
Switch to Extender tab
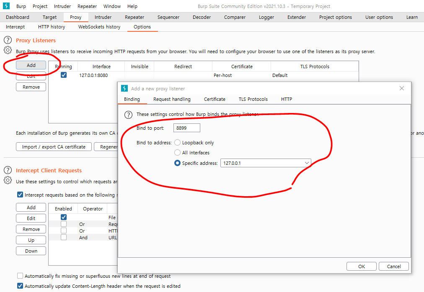click(x=297, y=17)
